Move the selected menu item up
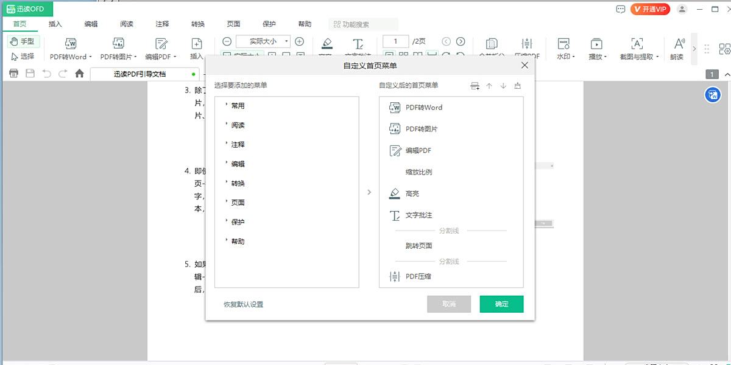Screen dimensions: 731x365 [489, 86]
